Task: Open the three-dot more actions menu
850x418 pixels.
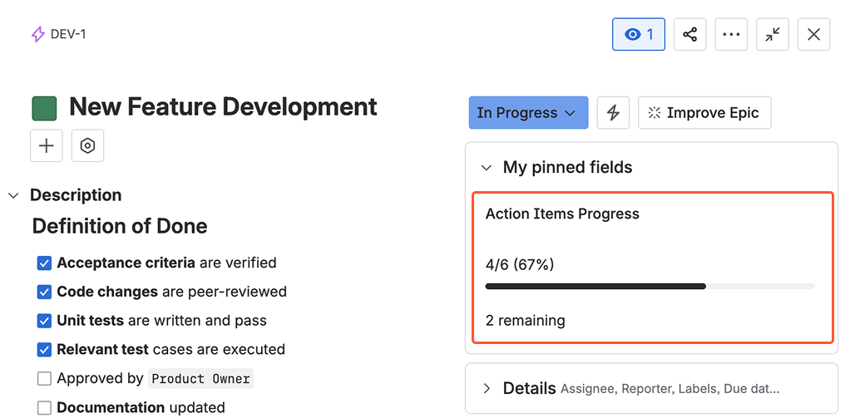Action: point(731,35)
